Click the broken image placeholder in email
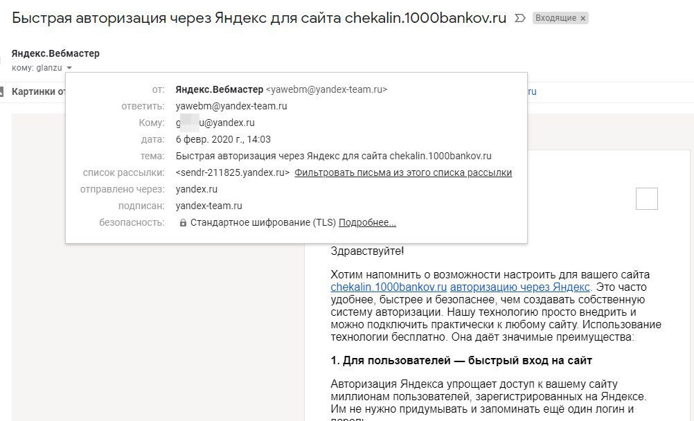The width and height of the screenshot is (694, 421). (x=647, y=198)
